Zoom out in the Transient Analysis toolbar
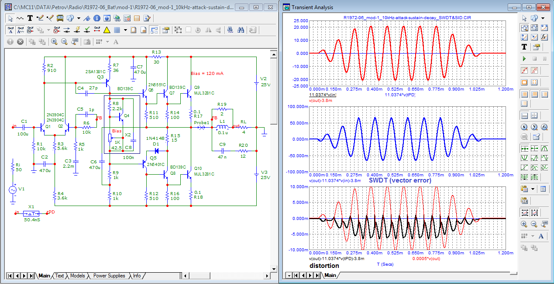The height and width of the screenshot is (284, 554). [x=534, y=224]
